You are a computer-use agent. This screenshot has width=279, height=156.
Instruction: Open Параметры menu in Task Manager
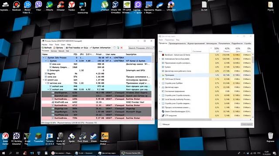click(170, 40)
